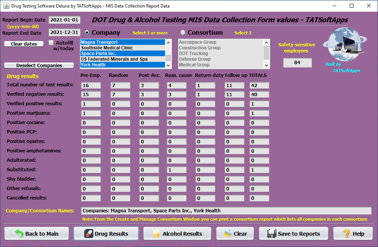Image resolution: width=378 pixels, height=247 pixels.
Task: Click Pre-Emp. cancelled results field
Action: pos(91,198)
